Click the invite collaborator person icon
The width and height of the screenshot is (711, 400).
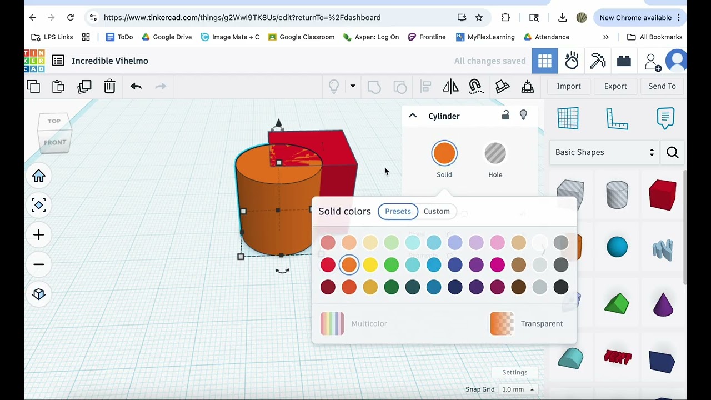(652, 62)
